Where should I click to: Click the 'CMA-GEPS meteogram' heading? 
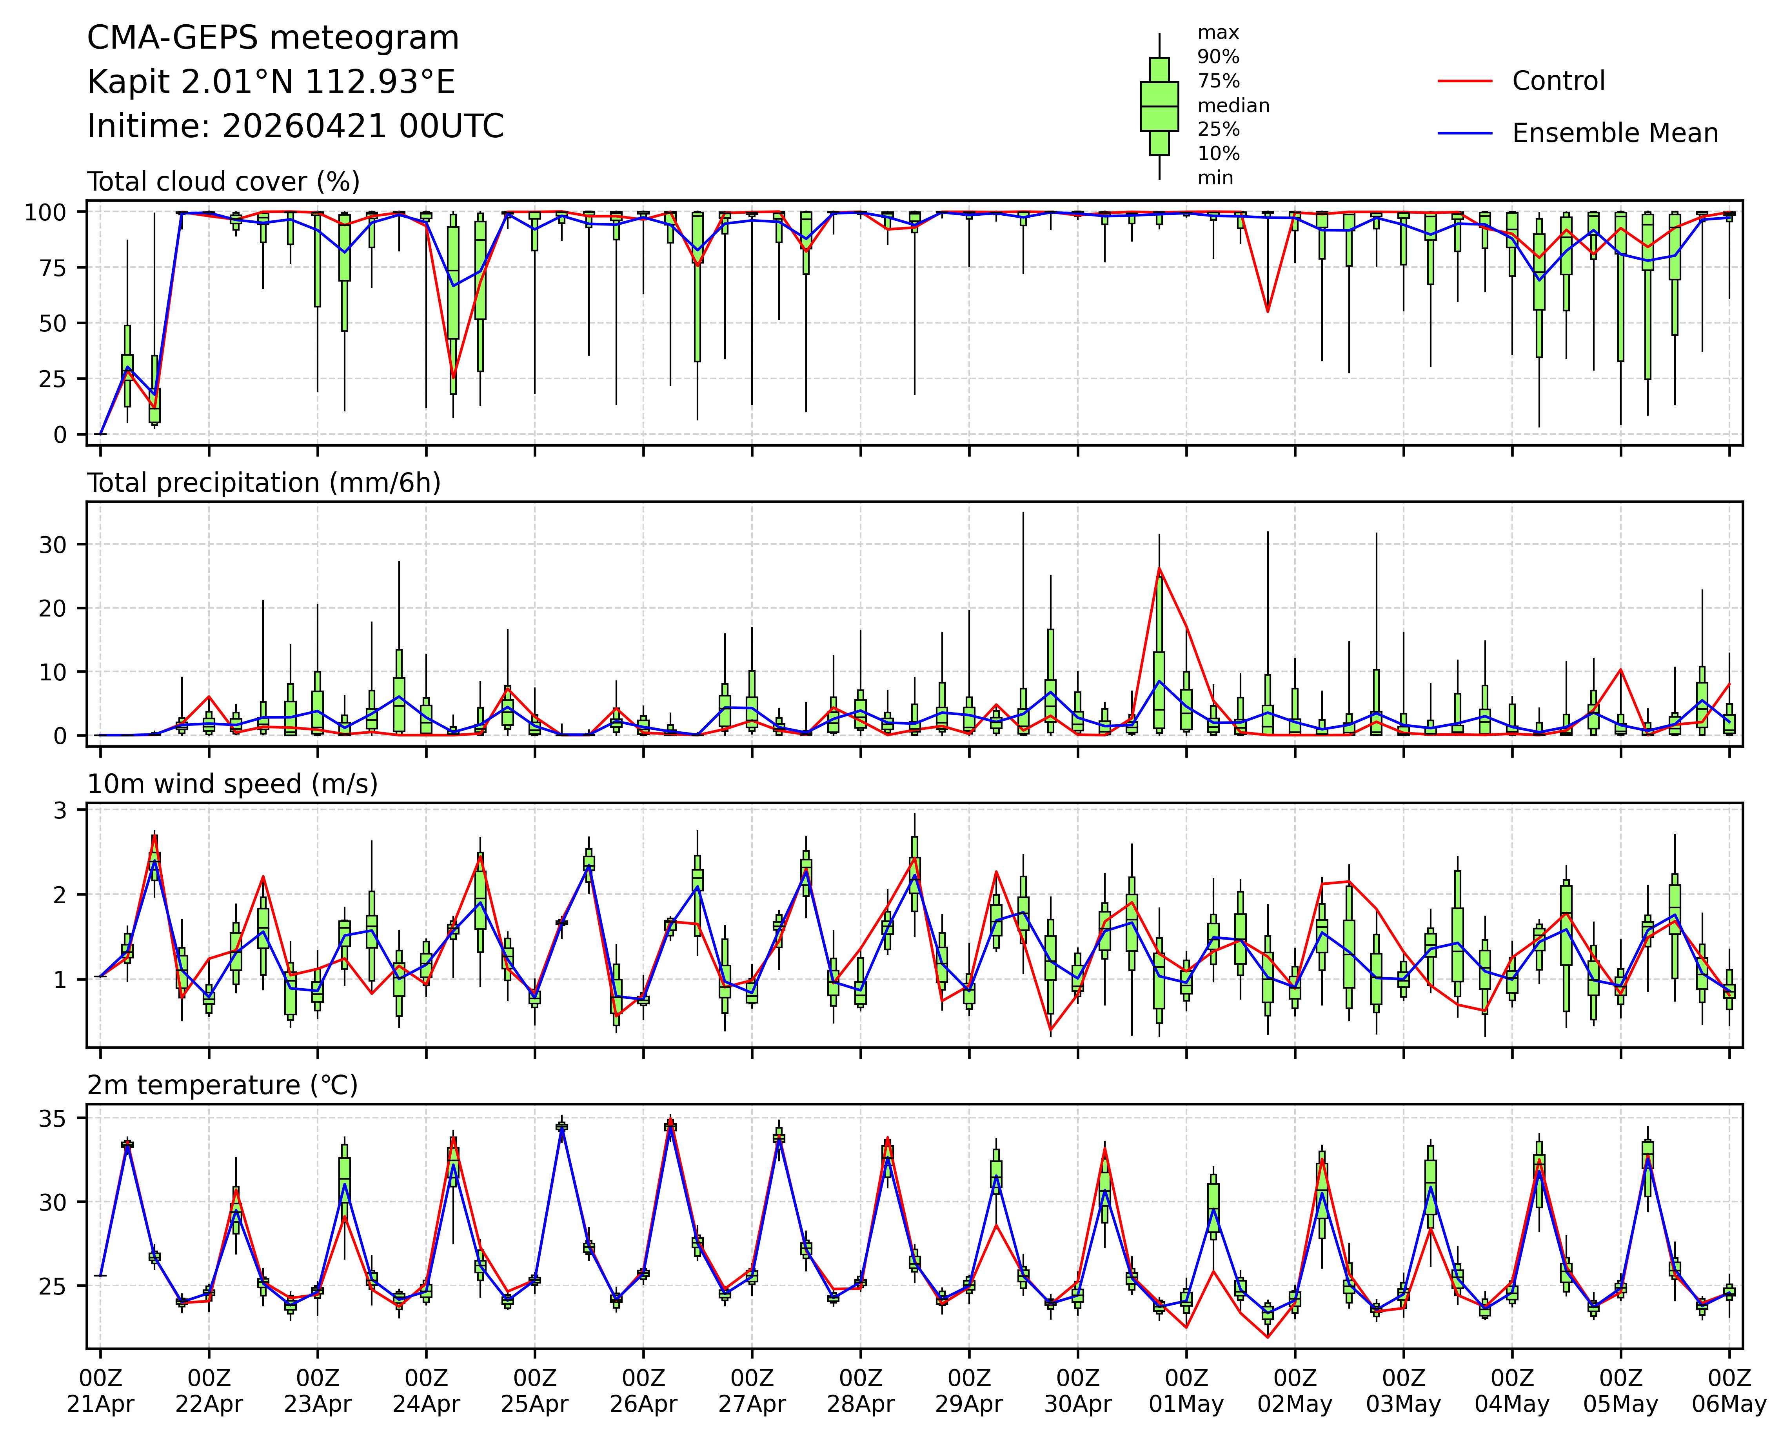pyautogui.click(x=272, y=38)
